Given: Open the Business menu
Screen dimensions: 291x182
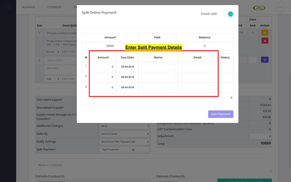Looking at the screenshot, I should [x=29, y=7].
